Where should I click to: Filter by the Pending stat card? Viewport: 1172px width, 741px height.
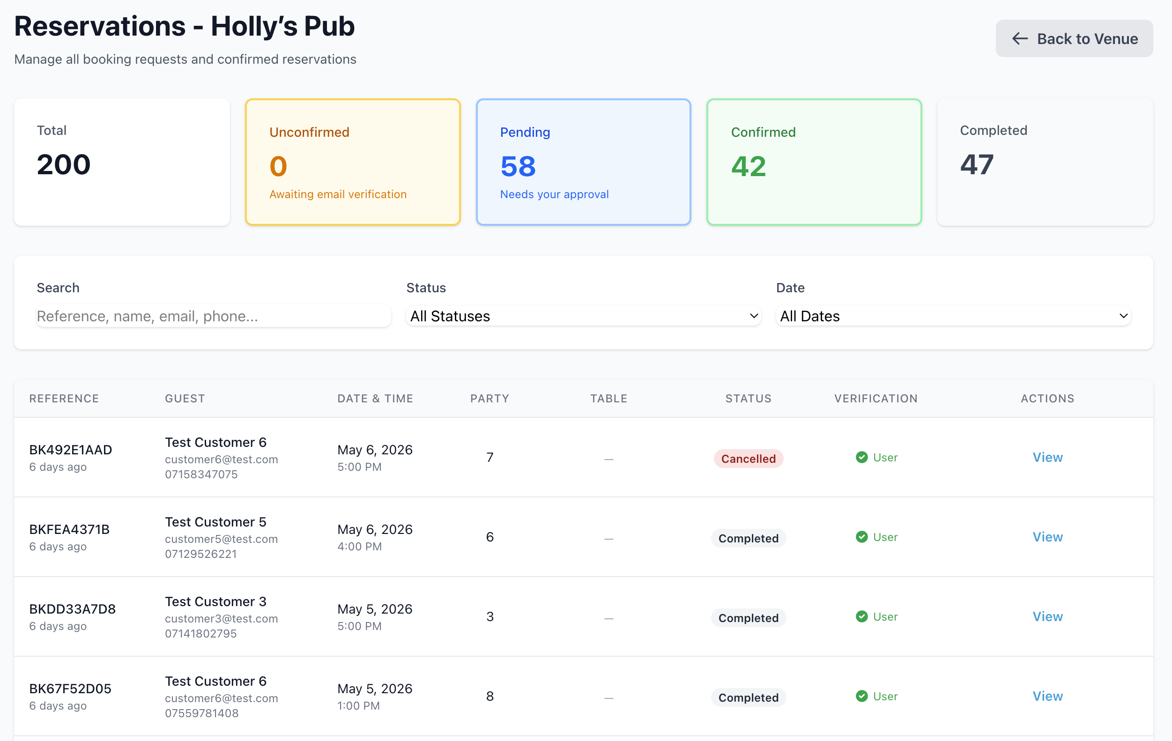(583, 162)
